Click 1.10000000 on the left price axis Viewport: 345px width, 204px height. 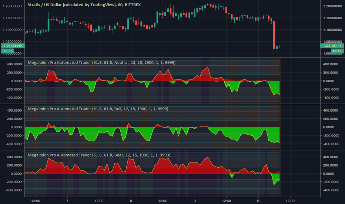[12, 30]
